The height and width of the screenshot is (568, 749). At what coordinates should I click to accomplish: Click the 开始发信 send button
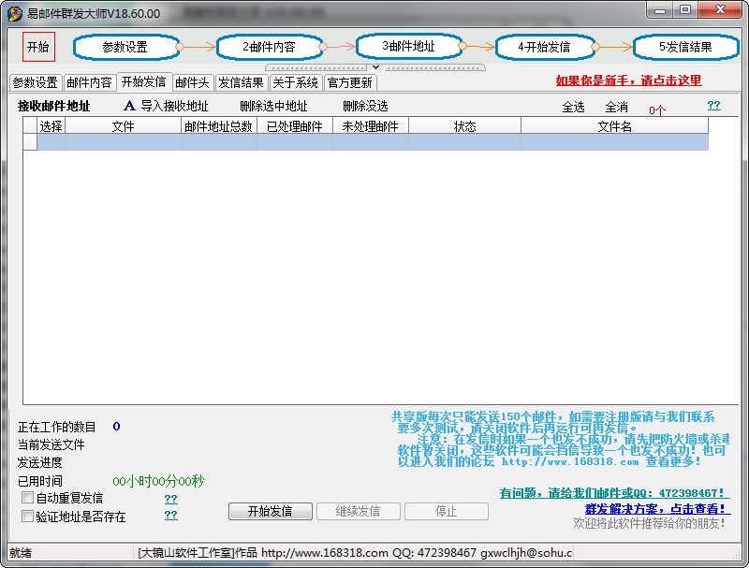click(x=270, y=511)
